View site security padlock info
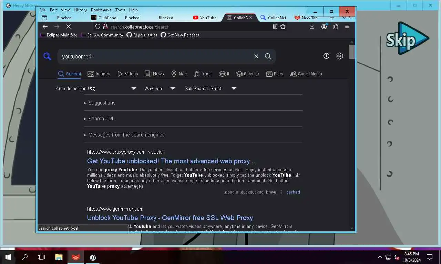Screen dimensions: 441x264 (105, 26)
